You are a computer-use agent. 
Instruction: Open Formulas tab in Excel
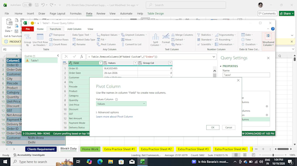coord(76,13)
